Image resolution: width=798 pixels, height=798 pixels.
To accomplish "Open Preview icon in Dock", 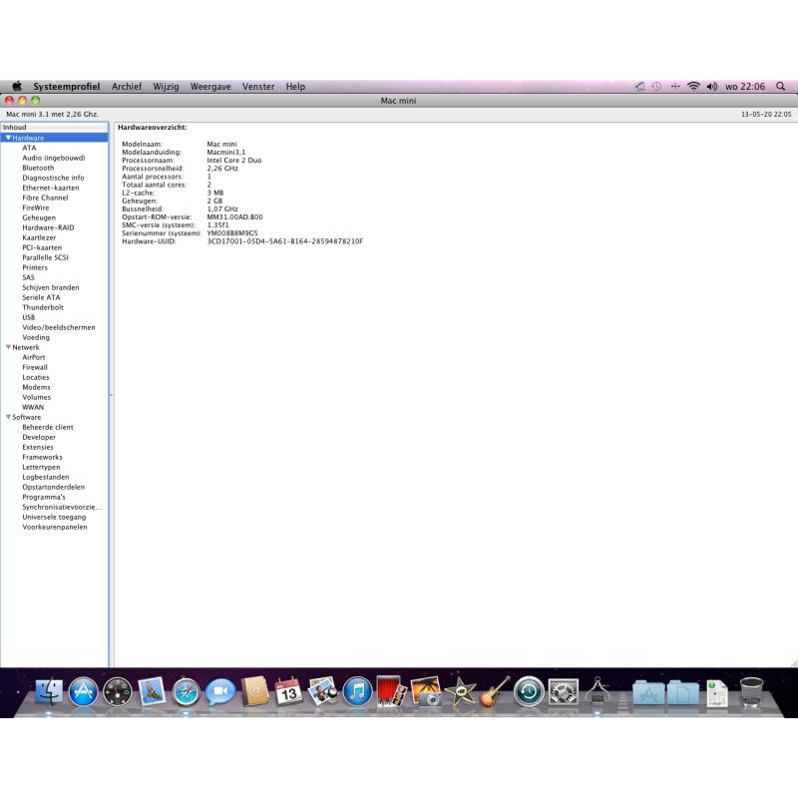I will pyautogui.click(x=323, y=691).
